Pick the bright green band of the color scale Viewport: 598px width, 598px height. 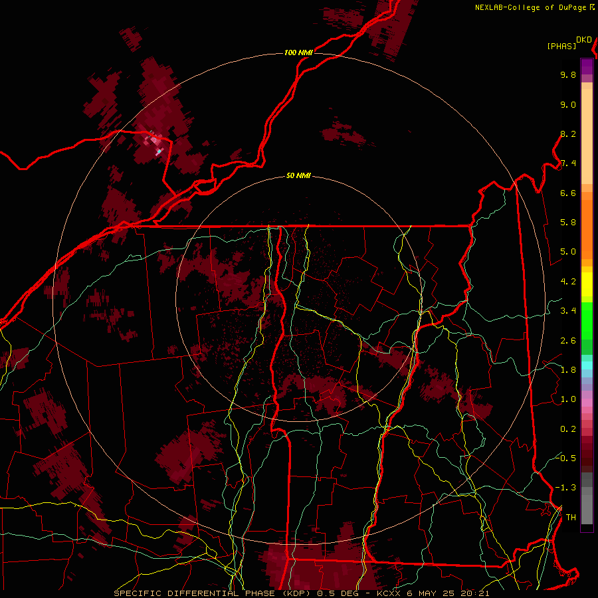(587, 320)
